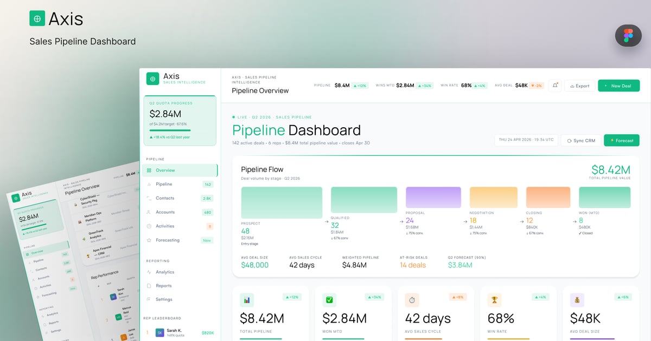The width and height of the screenshot is (651, 341).
Task: Click the Q2 quota progress bar
Action: coord(170,130)
